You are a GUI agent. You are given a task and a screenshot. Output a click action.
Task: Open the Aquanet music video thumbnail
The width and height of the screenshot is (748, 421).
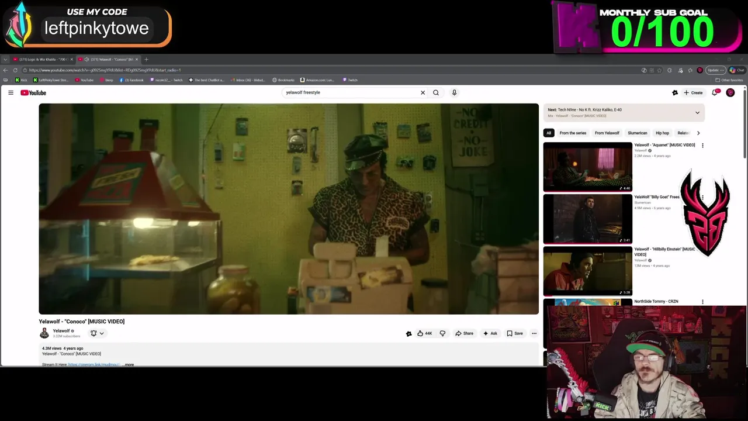[x=588, y=167]
